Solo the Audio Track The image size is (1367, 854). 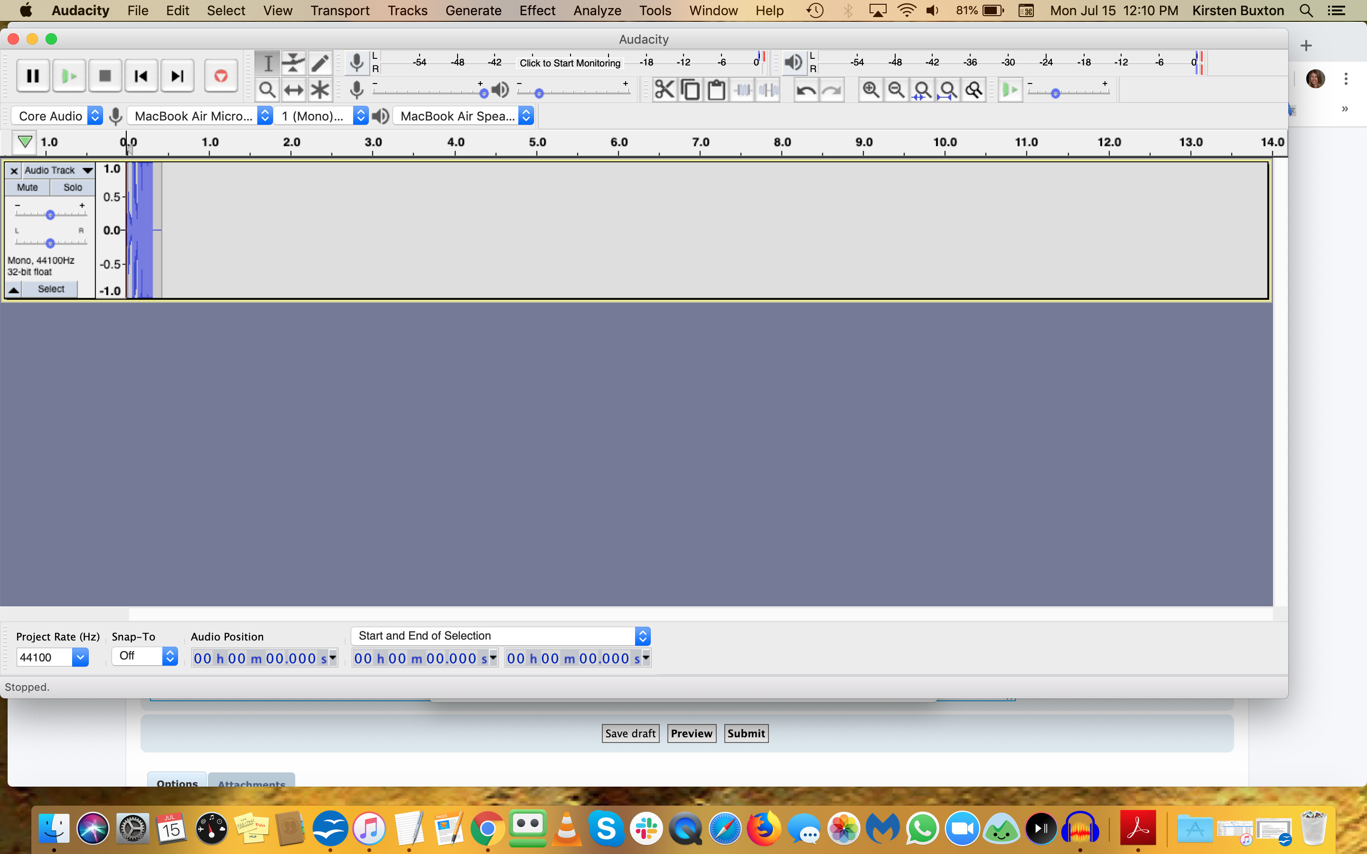pyautogui.click(x=72, y=187)
